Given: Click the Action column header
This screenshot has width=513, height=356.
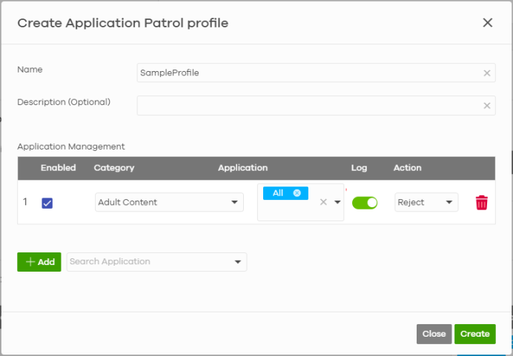Looking at the screenshot, I should point(407,168).
